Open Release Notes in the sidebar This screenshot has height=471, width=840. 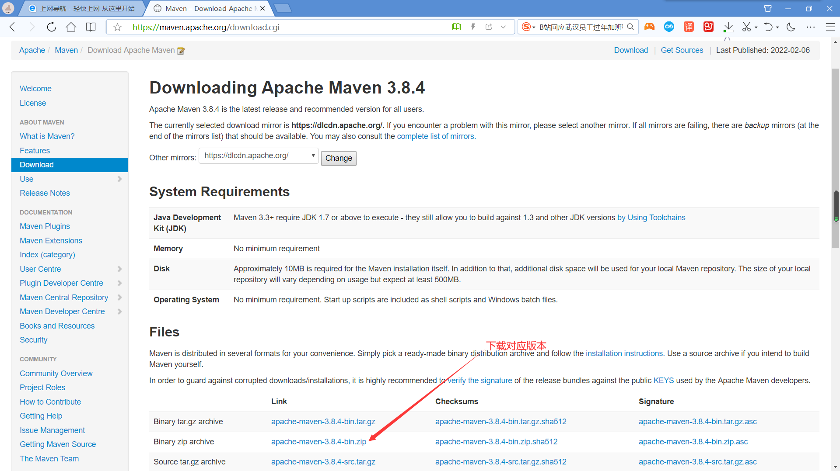point(45,193)
